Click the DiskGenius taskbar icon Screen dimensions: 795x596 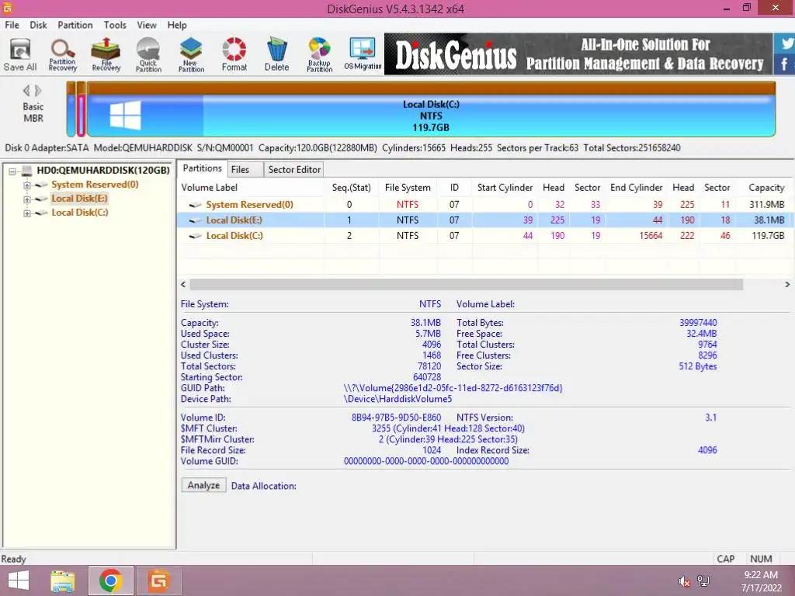point(158,580)
